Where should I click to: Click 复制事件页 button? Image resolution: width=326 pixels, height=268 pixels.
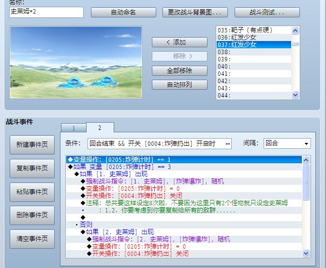(x=32, y=169)
